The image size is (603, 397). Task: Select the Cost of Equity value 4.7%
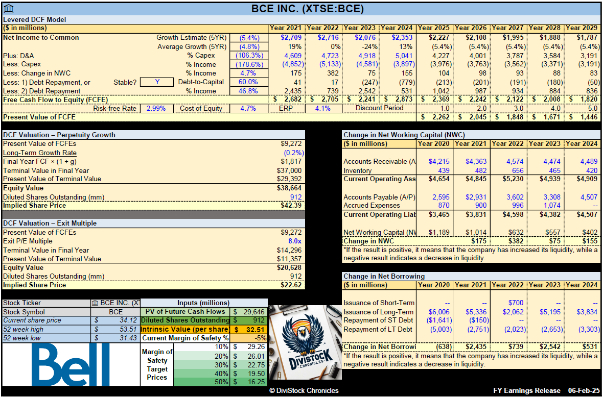pyautogui.click(x=248, y=108)
